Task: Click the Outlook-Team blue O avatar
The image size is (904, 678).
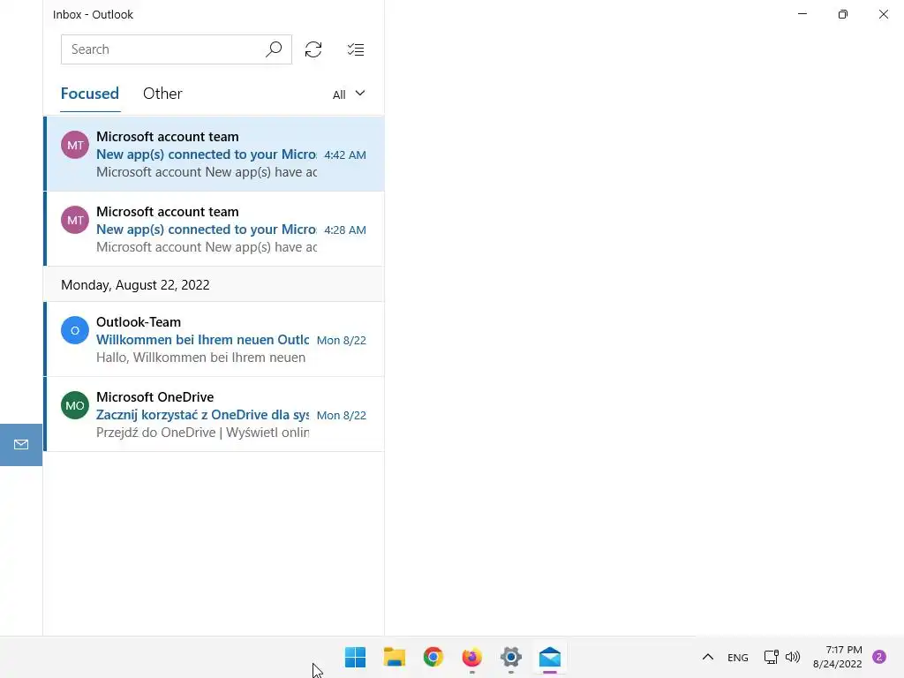Action: (x=75, y=330)
